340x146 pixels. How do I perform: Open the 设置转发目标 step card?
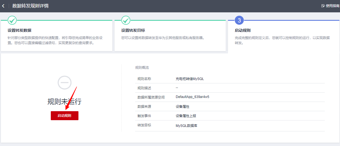point(133,30)
